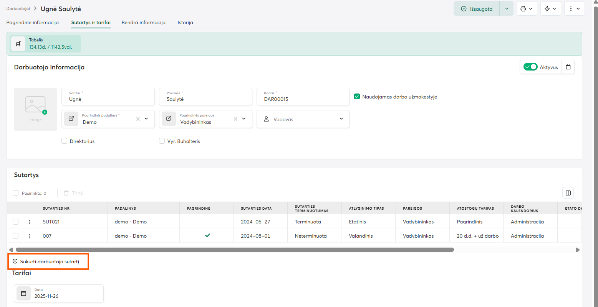
Task: Click calendar icon in Tarifai date field
Action: pos(24,294)
